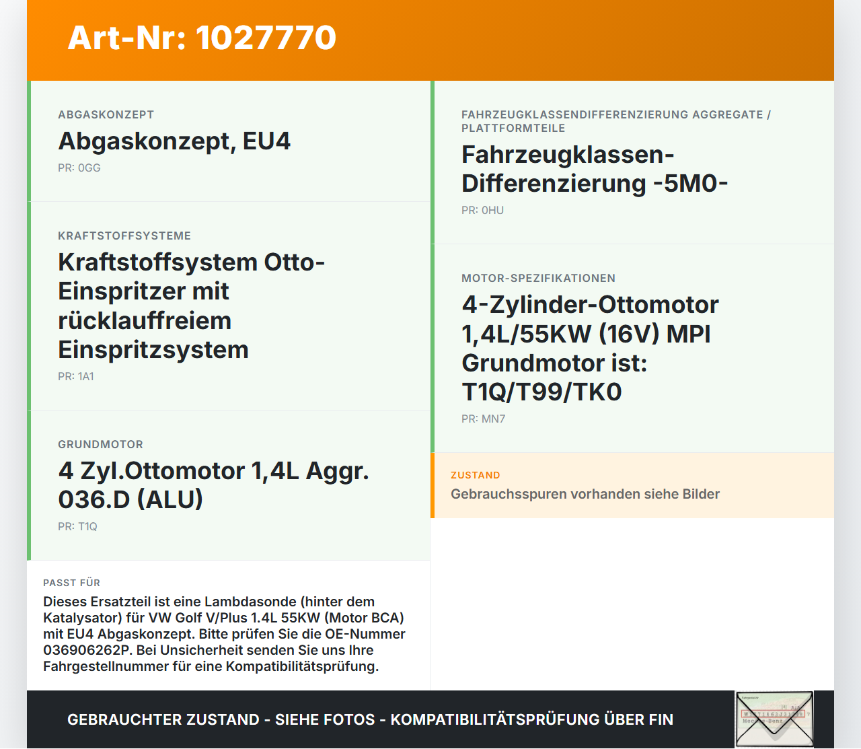This screenshot has width=861, height=749.
Task: Click the Art-Nr: 1027770 heading
Action: click(202, 38)
